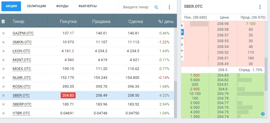Open the SBERP.OTC ticker link
This screenshot has width=270, height=123.
22,104
